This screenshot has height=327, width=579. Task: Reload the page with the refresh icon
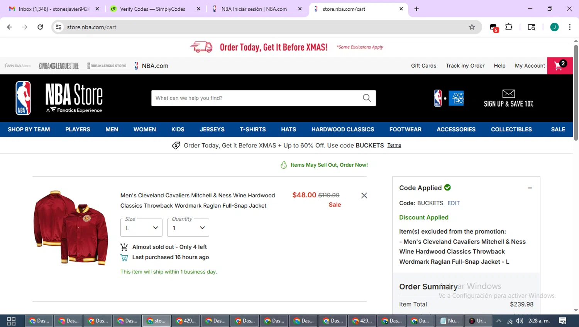40,27
